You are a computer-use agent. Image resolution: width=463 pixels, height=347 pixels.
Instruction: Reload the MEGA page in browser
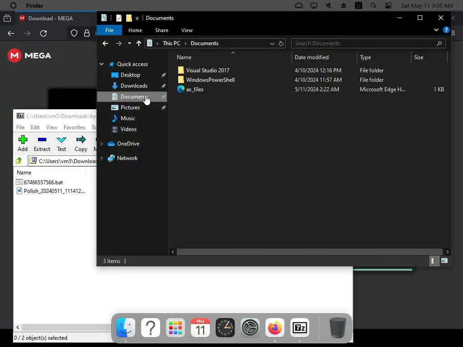click(43, 33)
